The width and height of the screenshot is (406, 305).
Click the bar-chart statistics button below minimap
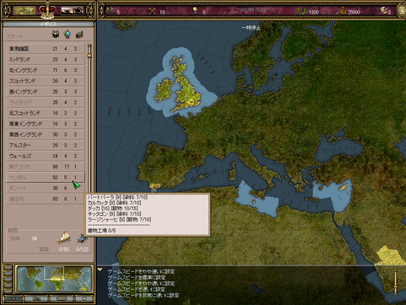pos(36,299)
